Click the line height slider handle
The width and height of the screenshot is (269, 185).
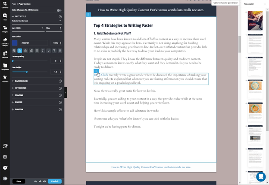[x=27, y=72]
